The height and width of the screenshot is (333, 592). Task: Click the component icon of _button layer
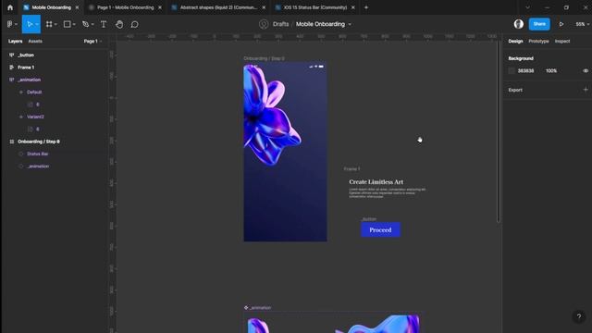click(x=12, y=55)
